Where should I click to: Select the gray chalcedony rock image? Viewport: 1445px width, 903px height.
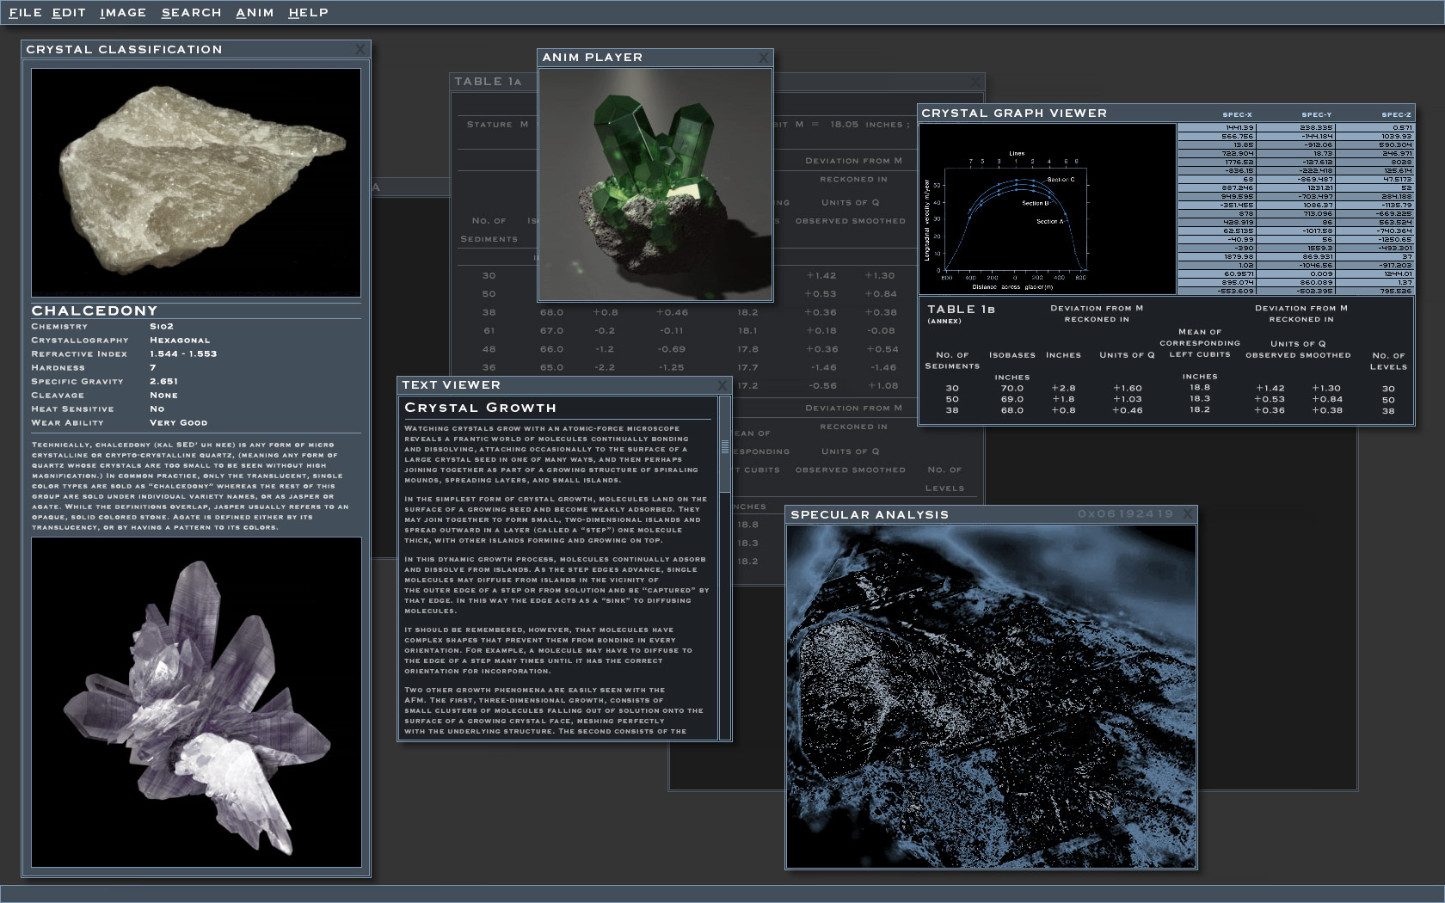coord(196,182)
